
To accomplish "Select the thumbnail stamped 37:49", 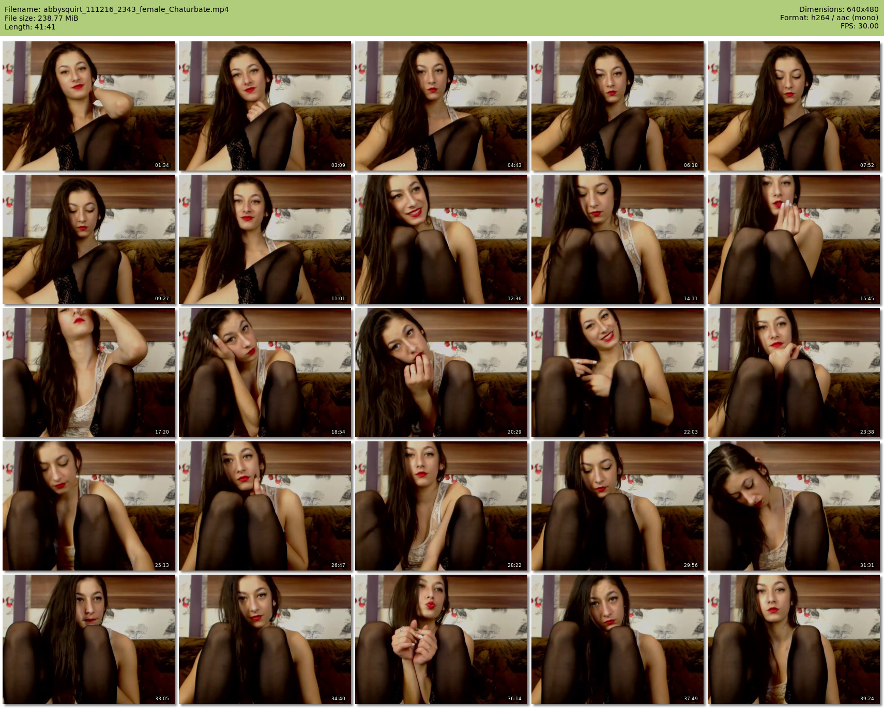I will 618,639.
